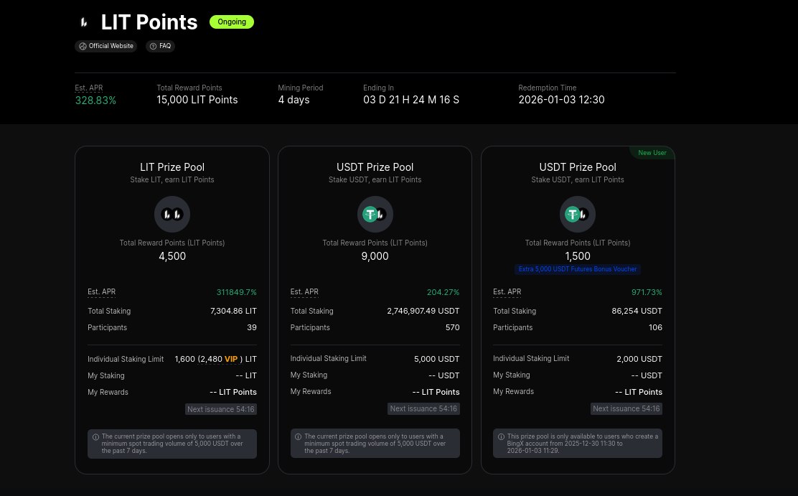The width and height of the screenshot is (798, 496).
Task: Click Next issuance timer in the middle USDT pool
Action: [x=423, y=408]
